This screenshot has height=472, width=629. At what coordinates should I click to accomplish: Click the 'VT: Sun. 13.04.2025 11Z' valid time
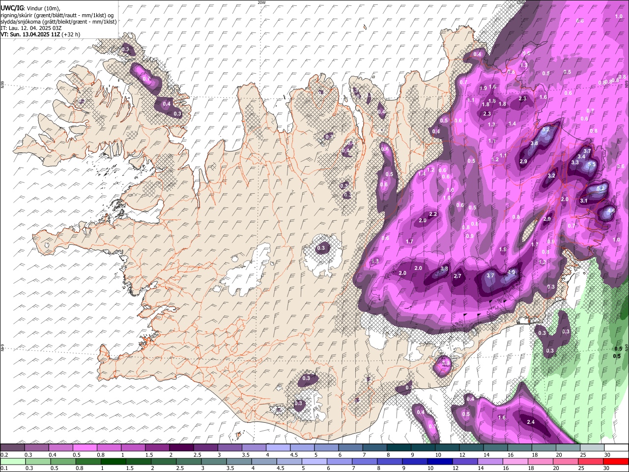[x=30, y=34]
